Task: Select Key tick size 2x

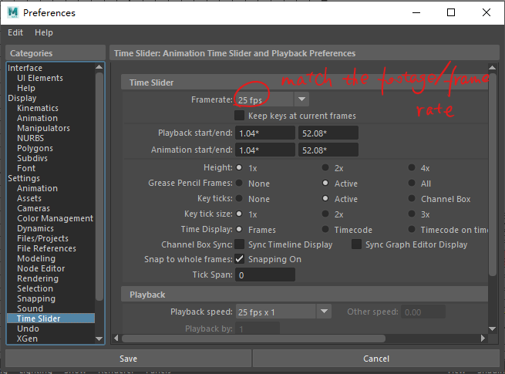Action: click(325, 214)
